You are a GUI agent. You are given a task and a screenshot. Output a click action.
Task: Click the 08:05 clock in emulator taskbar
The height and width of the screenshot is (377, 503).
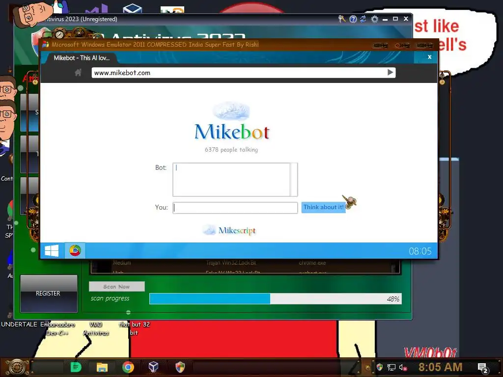point(420,251)
